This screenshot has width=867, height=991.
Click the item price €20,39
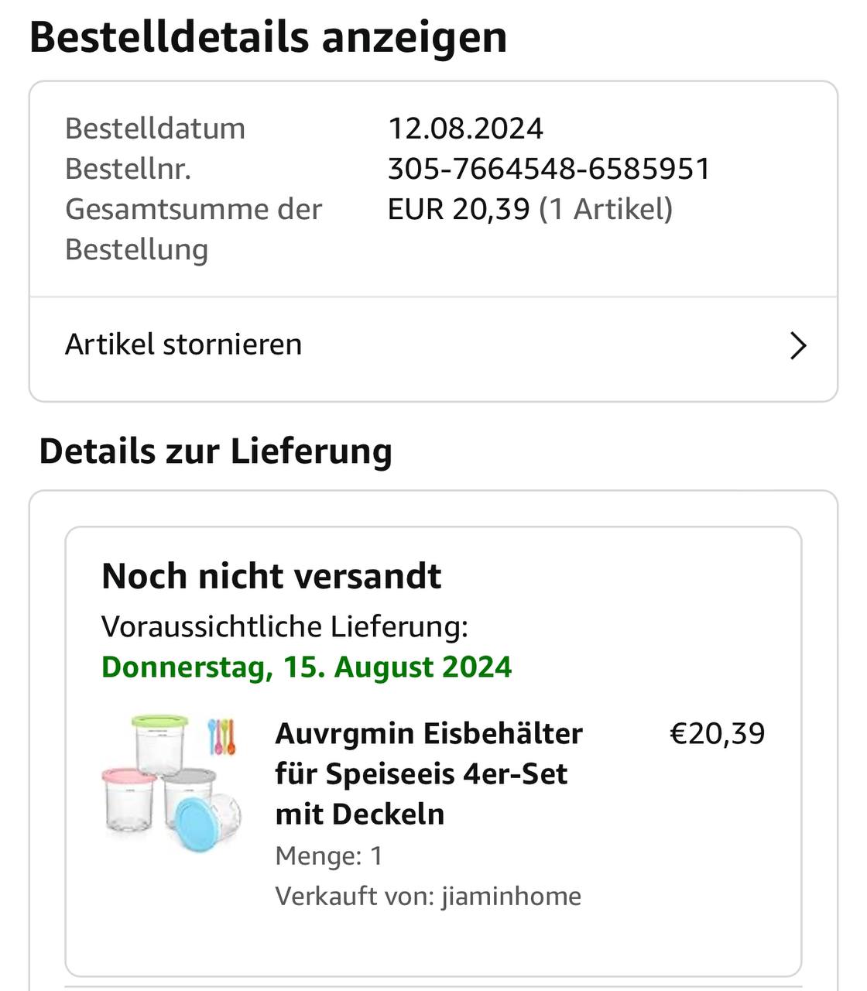[717, 733]
